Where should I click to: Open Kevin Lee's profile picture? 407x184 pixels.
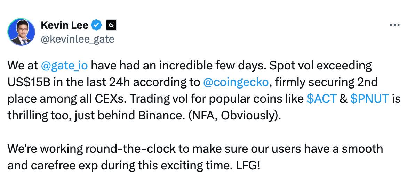(21, 32)
